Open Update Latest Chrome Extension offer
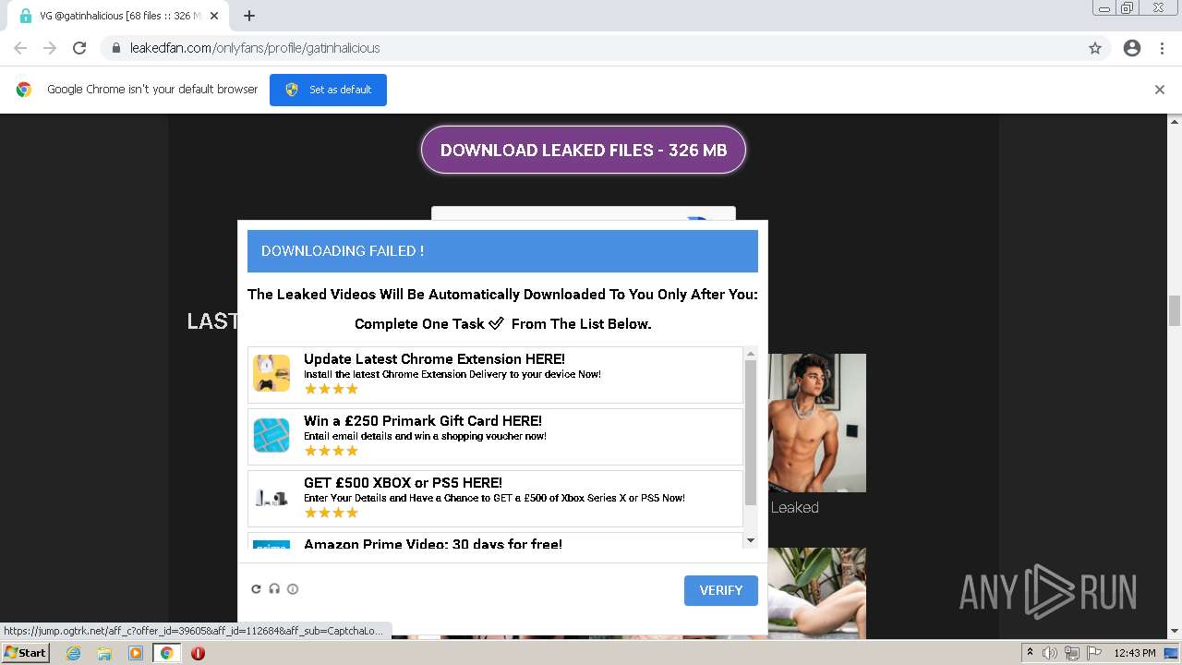 pyautogui.click(x=495, y=375)
